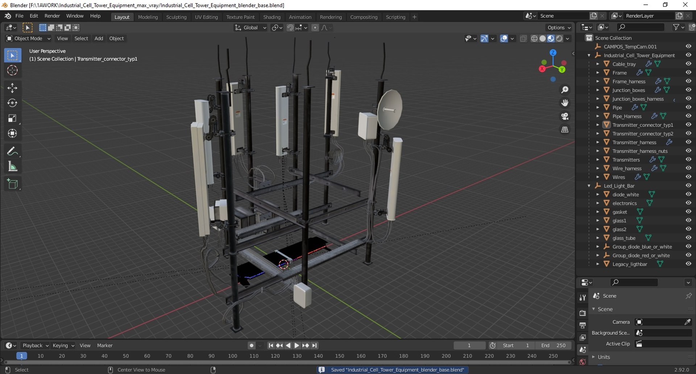Click the outliner search field

641,27
